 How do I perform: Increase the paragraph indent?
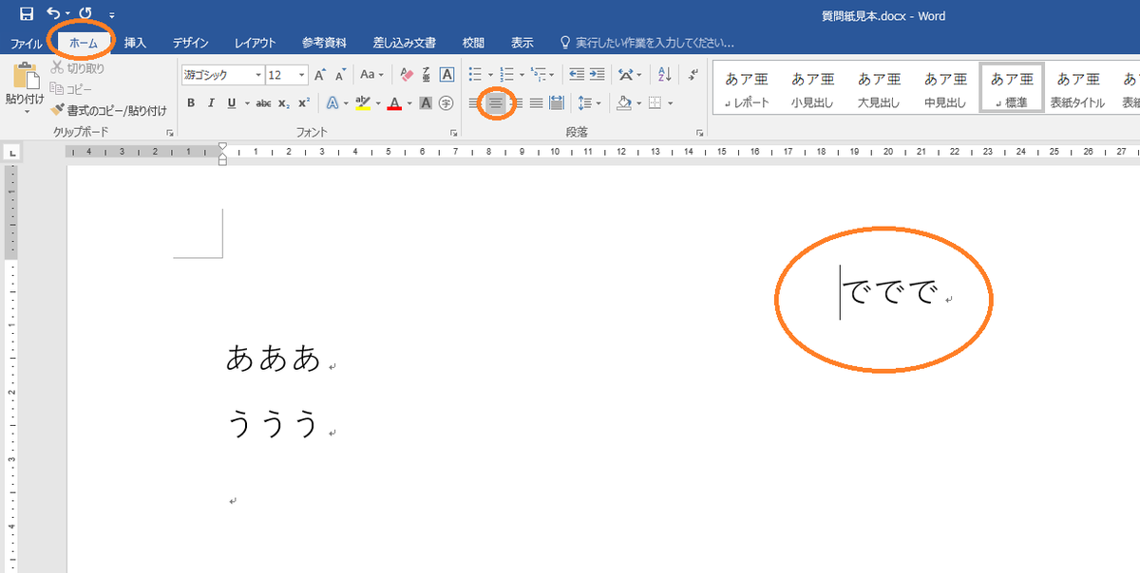coord(597,73)
